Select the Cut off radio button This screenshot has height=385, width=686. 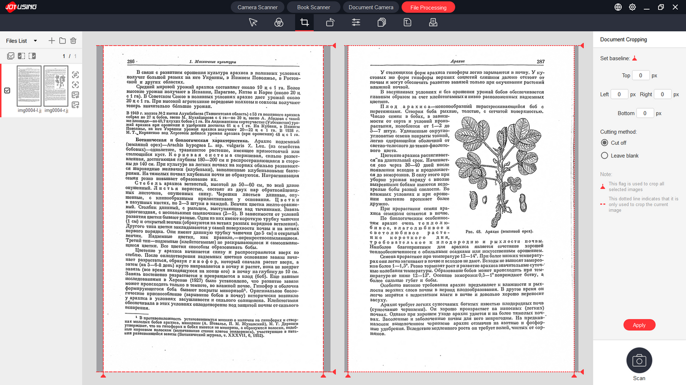[x=604, y=143]
